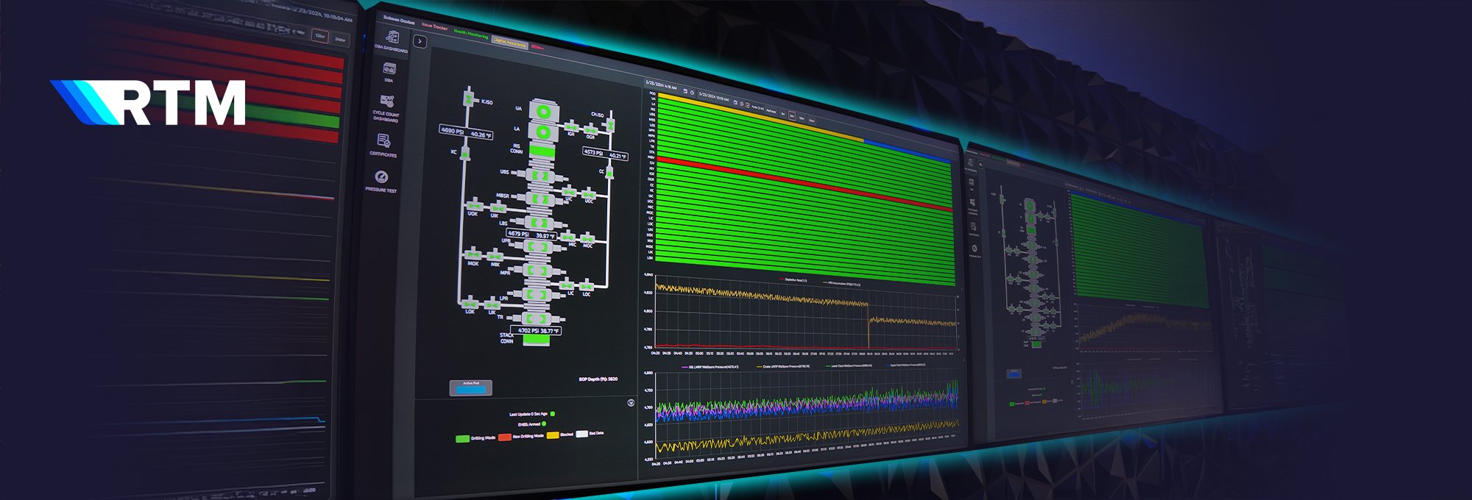The image size is (1472, 500).
Task: Open the DBA Dashboard sidebar icon
Action: (x=392, y=37)
